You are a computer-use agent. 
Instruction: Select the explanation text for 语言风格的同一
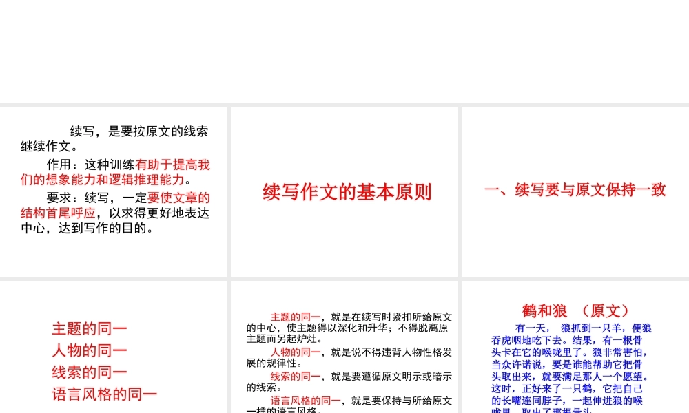point(344,404)
